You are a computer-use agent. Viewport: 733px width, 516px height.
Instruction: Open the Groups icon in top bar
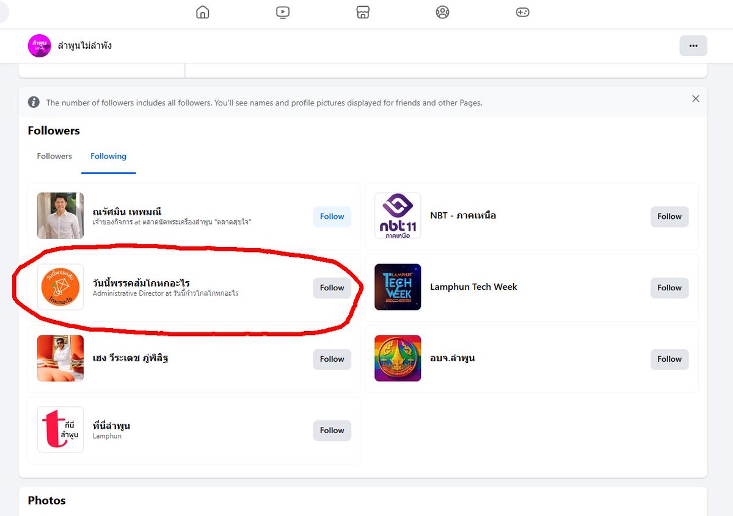pos(442,12)
